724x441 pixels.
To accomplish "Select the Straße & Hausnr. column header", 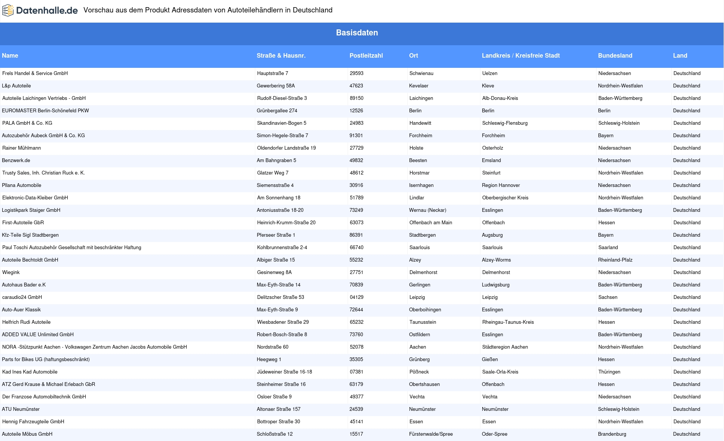I will [281, 56].
